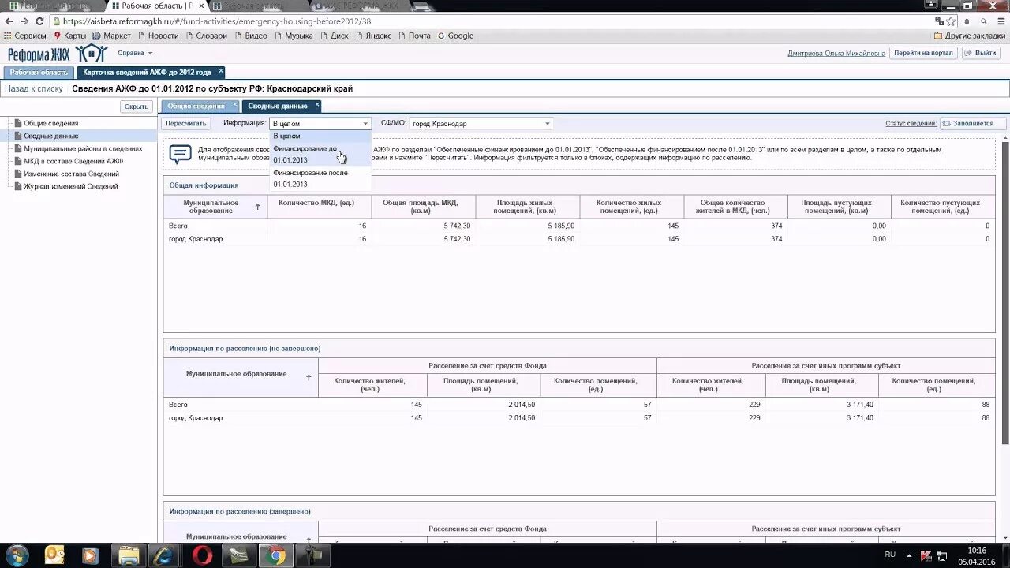Open Изменение состава Сведений item
This screenshot has height=568, width=1010.
coord(71,174)
